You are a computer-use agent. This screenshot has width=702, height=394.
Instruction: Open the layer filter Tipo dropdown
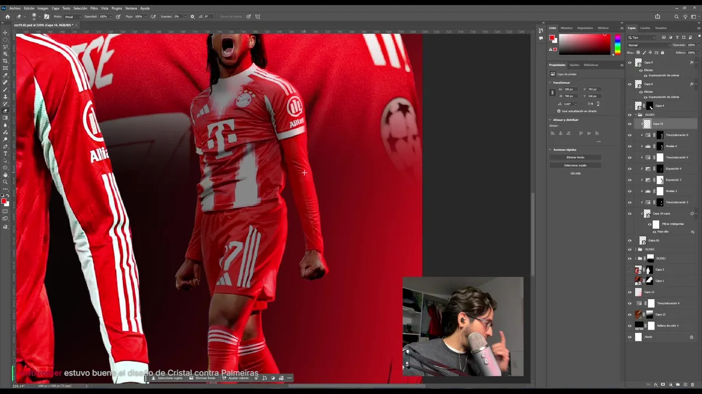tap(642, 37)
